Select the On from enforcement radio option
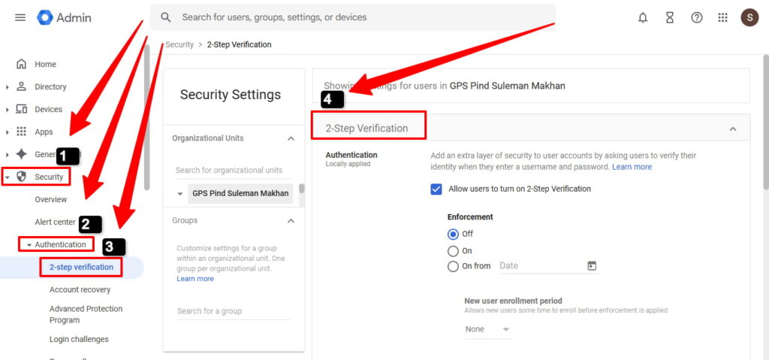 click(453, 266)
